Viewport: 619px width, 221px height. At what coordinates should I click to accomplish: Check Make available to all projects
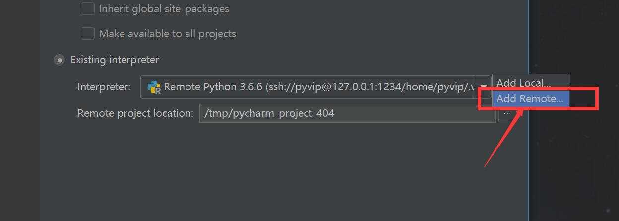88,34
